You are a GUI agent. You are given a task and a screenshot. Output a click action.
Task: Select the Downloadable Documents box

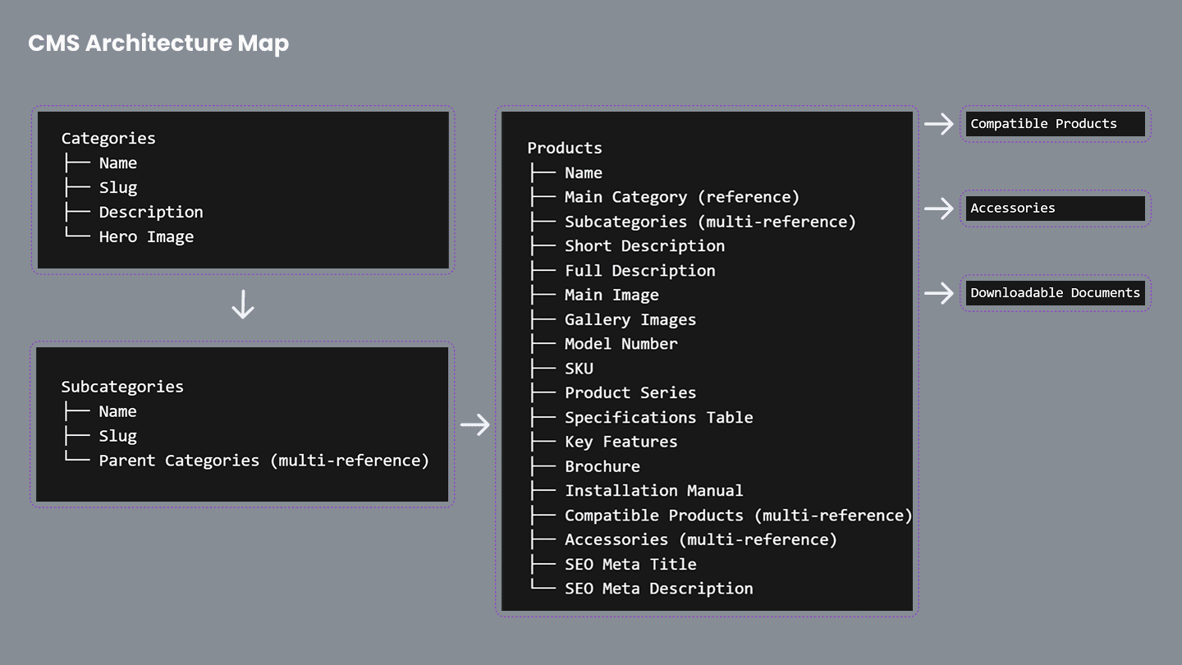[x=1055, y=293]
